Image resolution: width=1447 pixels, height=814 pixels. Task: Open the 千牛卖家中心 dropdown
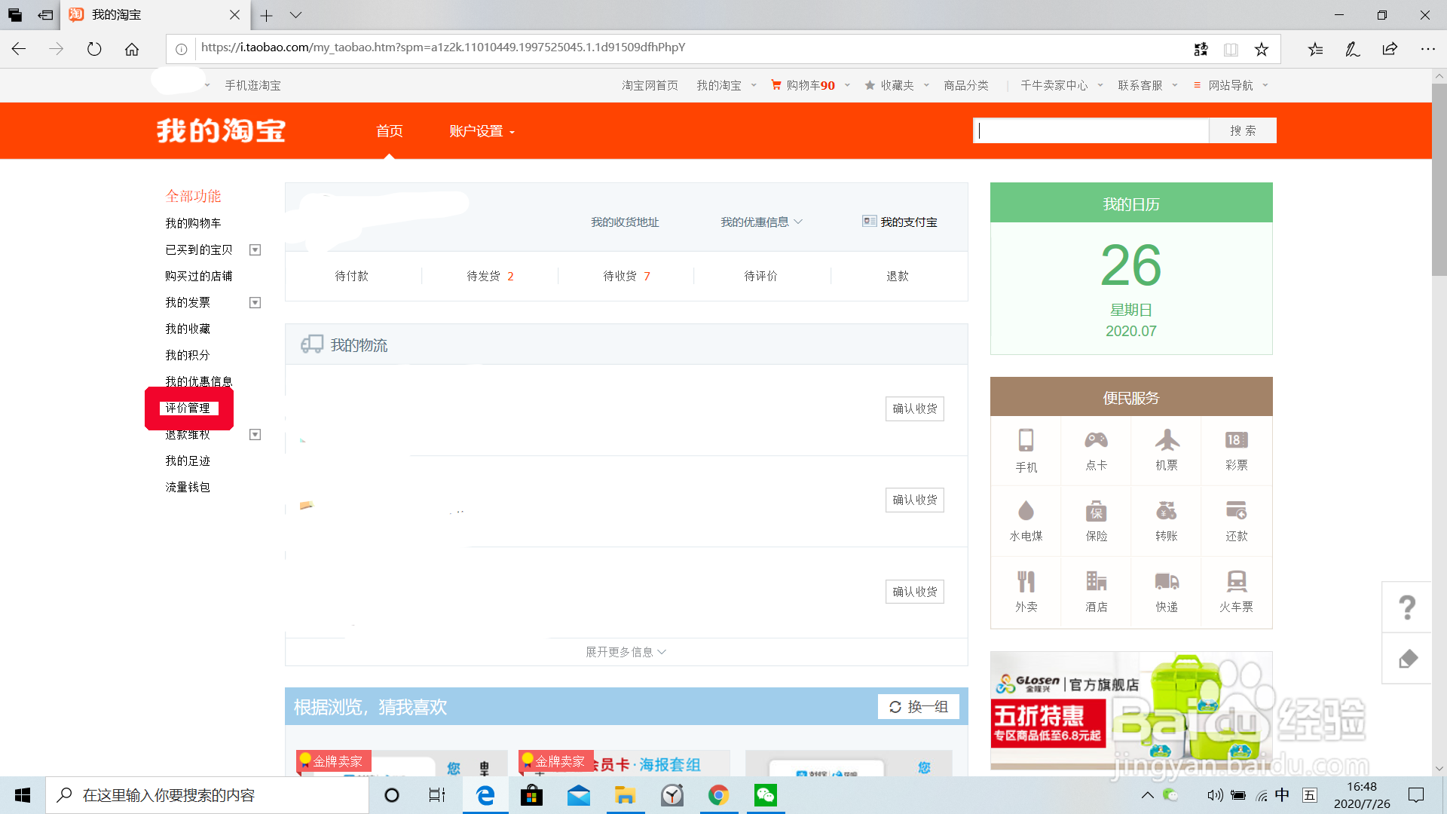tap(1062, 85)
